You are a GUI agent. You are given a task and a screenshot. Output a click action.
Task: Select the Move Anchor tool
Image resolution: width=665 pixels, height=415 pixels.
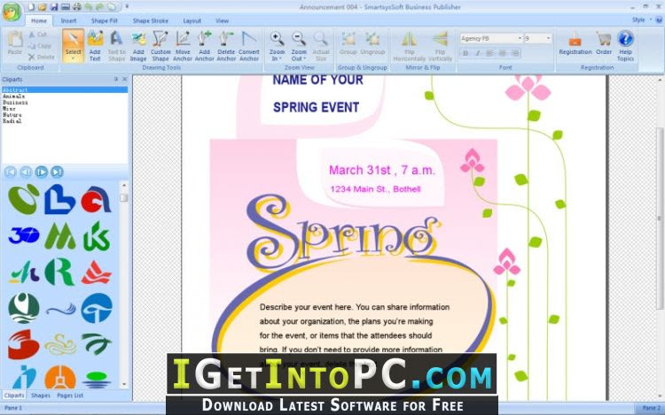[183, 45]
